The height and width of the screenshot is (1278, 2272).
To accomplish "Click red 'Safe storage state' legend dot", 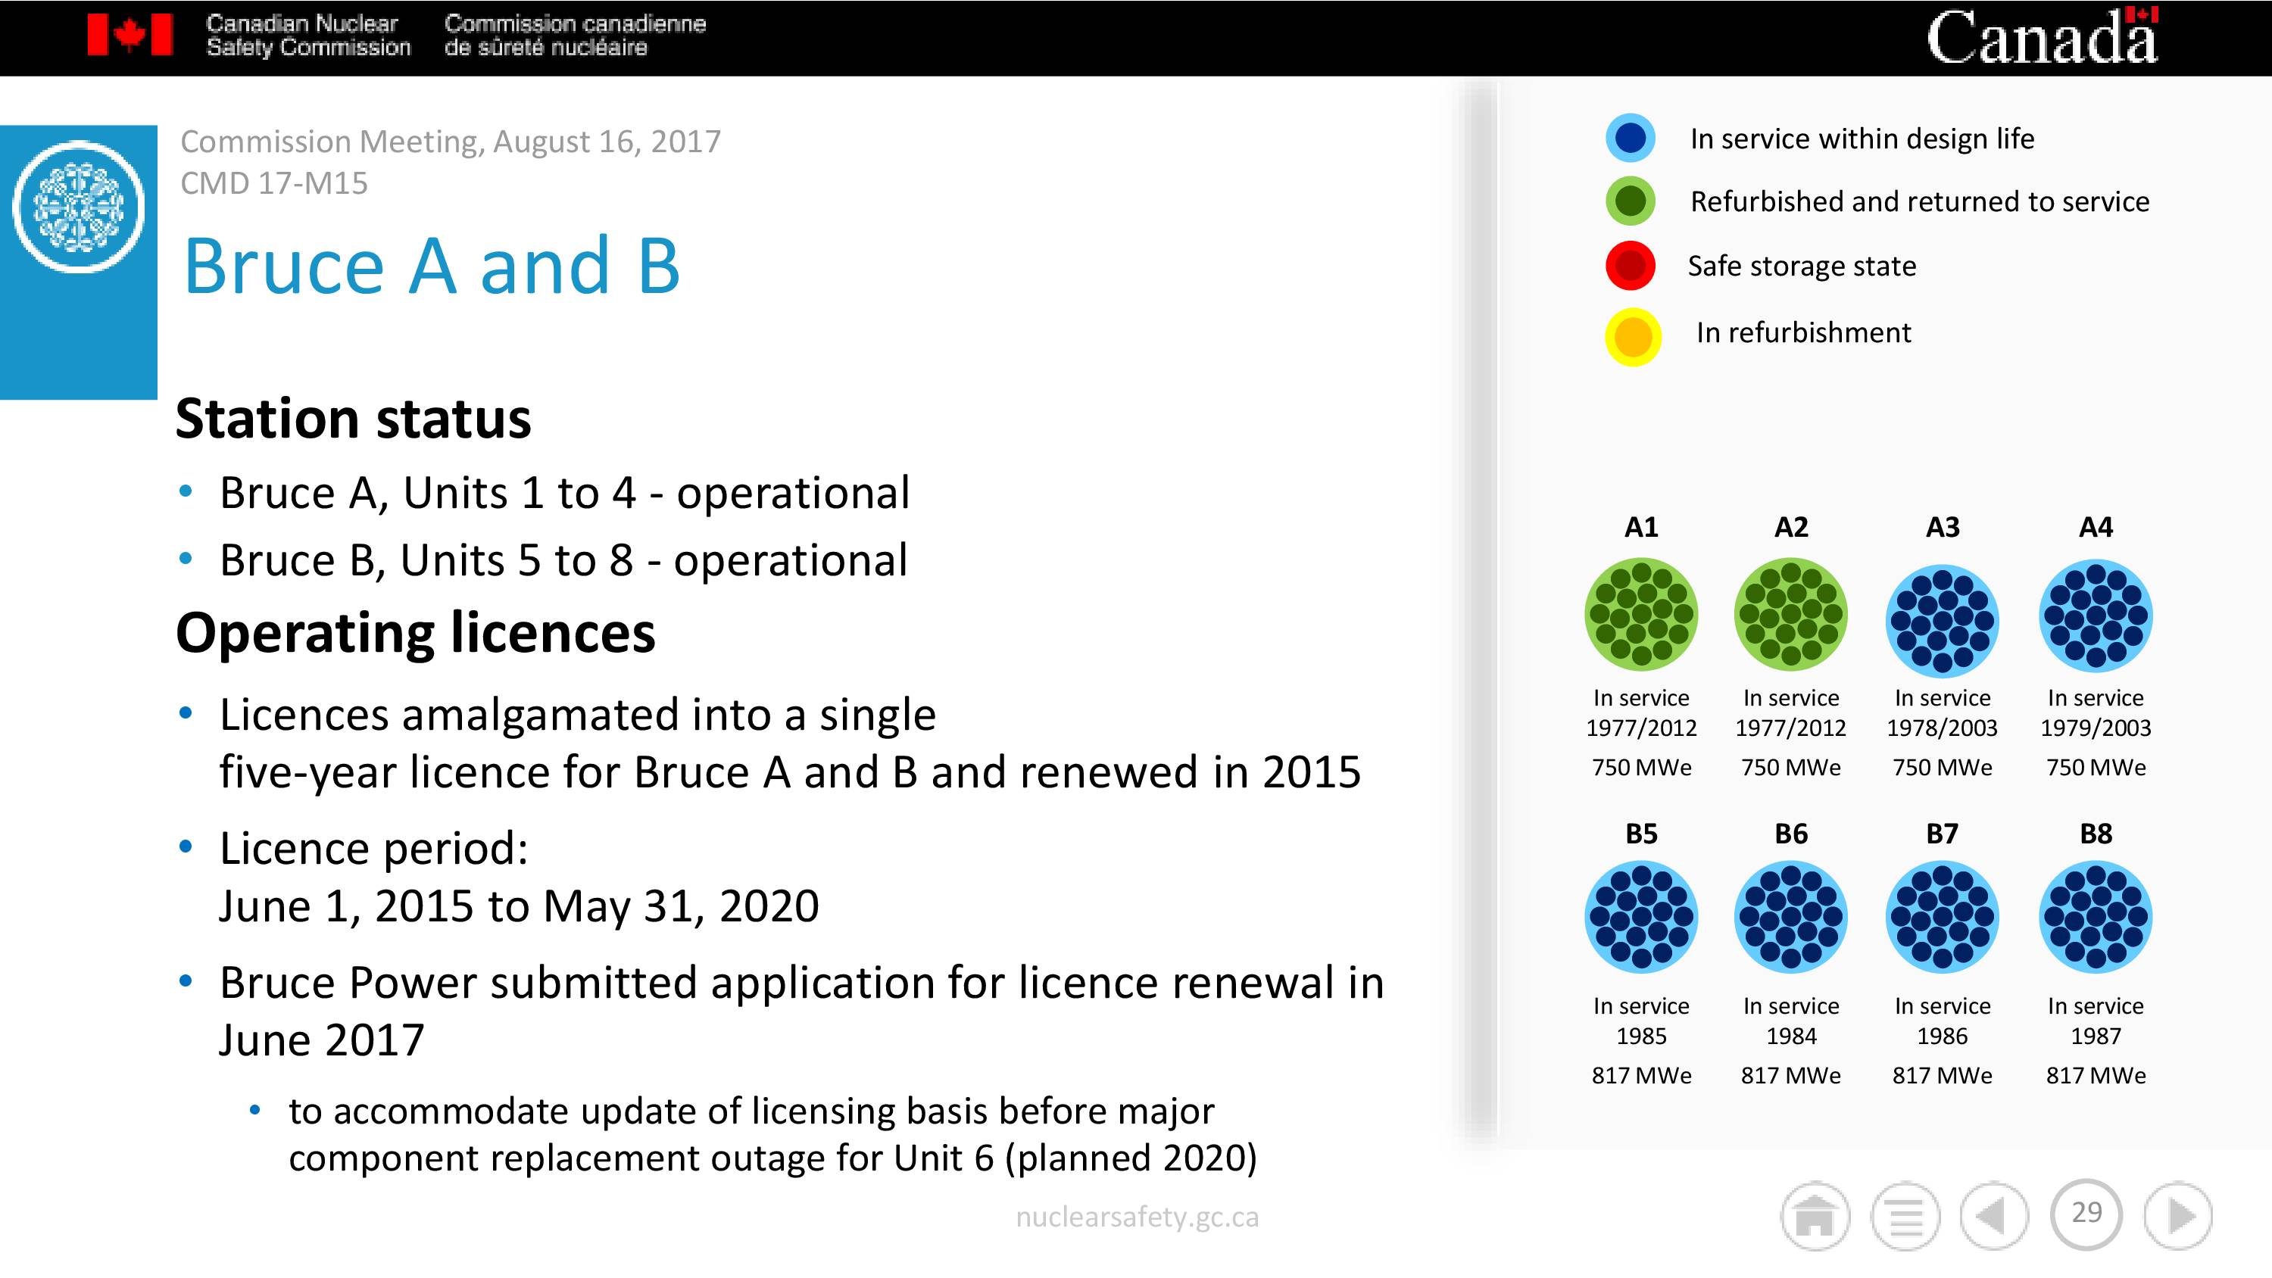I will [1631, 266].
